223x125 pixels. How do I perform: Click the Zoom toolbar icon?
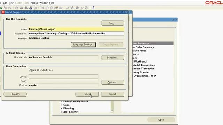[x=72, y=8]
